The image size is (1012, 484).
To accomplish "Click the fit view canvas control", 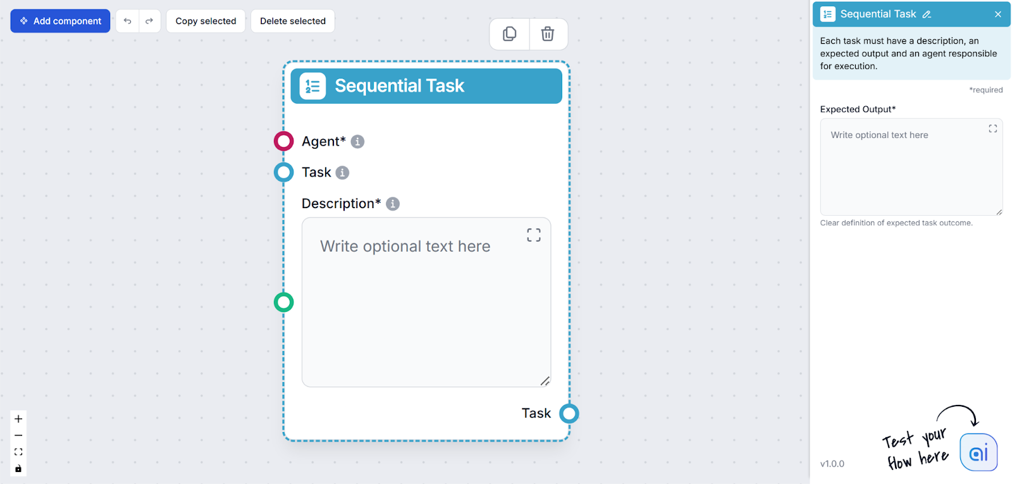I will pyautogui.click(x=18, y=452).
